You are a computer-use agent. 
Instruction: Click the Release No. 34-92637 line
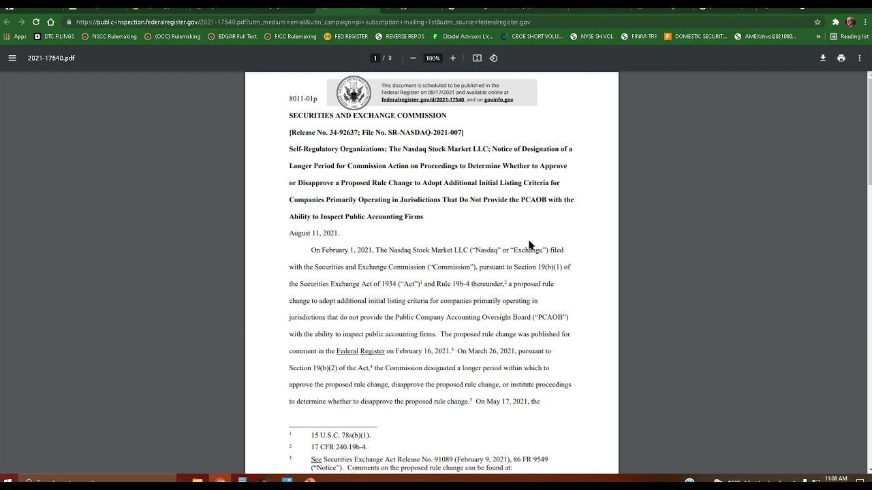(x=376, y=132)
